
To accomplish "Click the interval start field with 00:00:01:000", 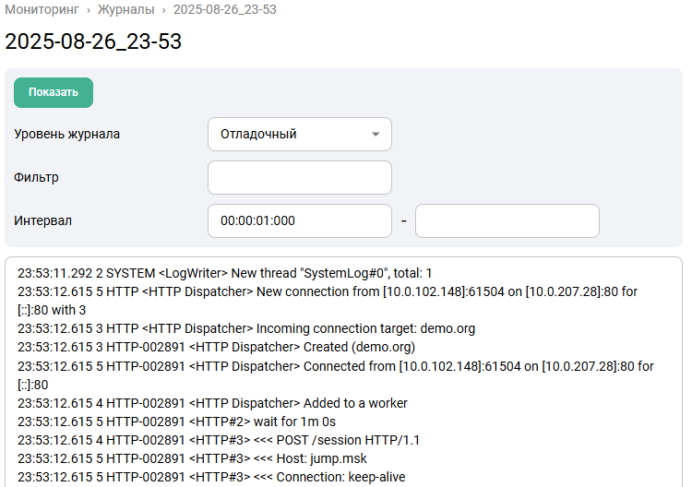I will coord(299,220).
